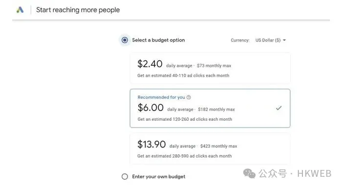Select the $13.90 daily average budget card
This screenshot has width=342, height=187.
pos(210,149)
